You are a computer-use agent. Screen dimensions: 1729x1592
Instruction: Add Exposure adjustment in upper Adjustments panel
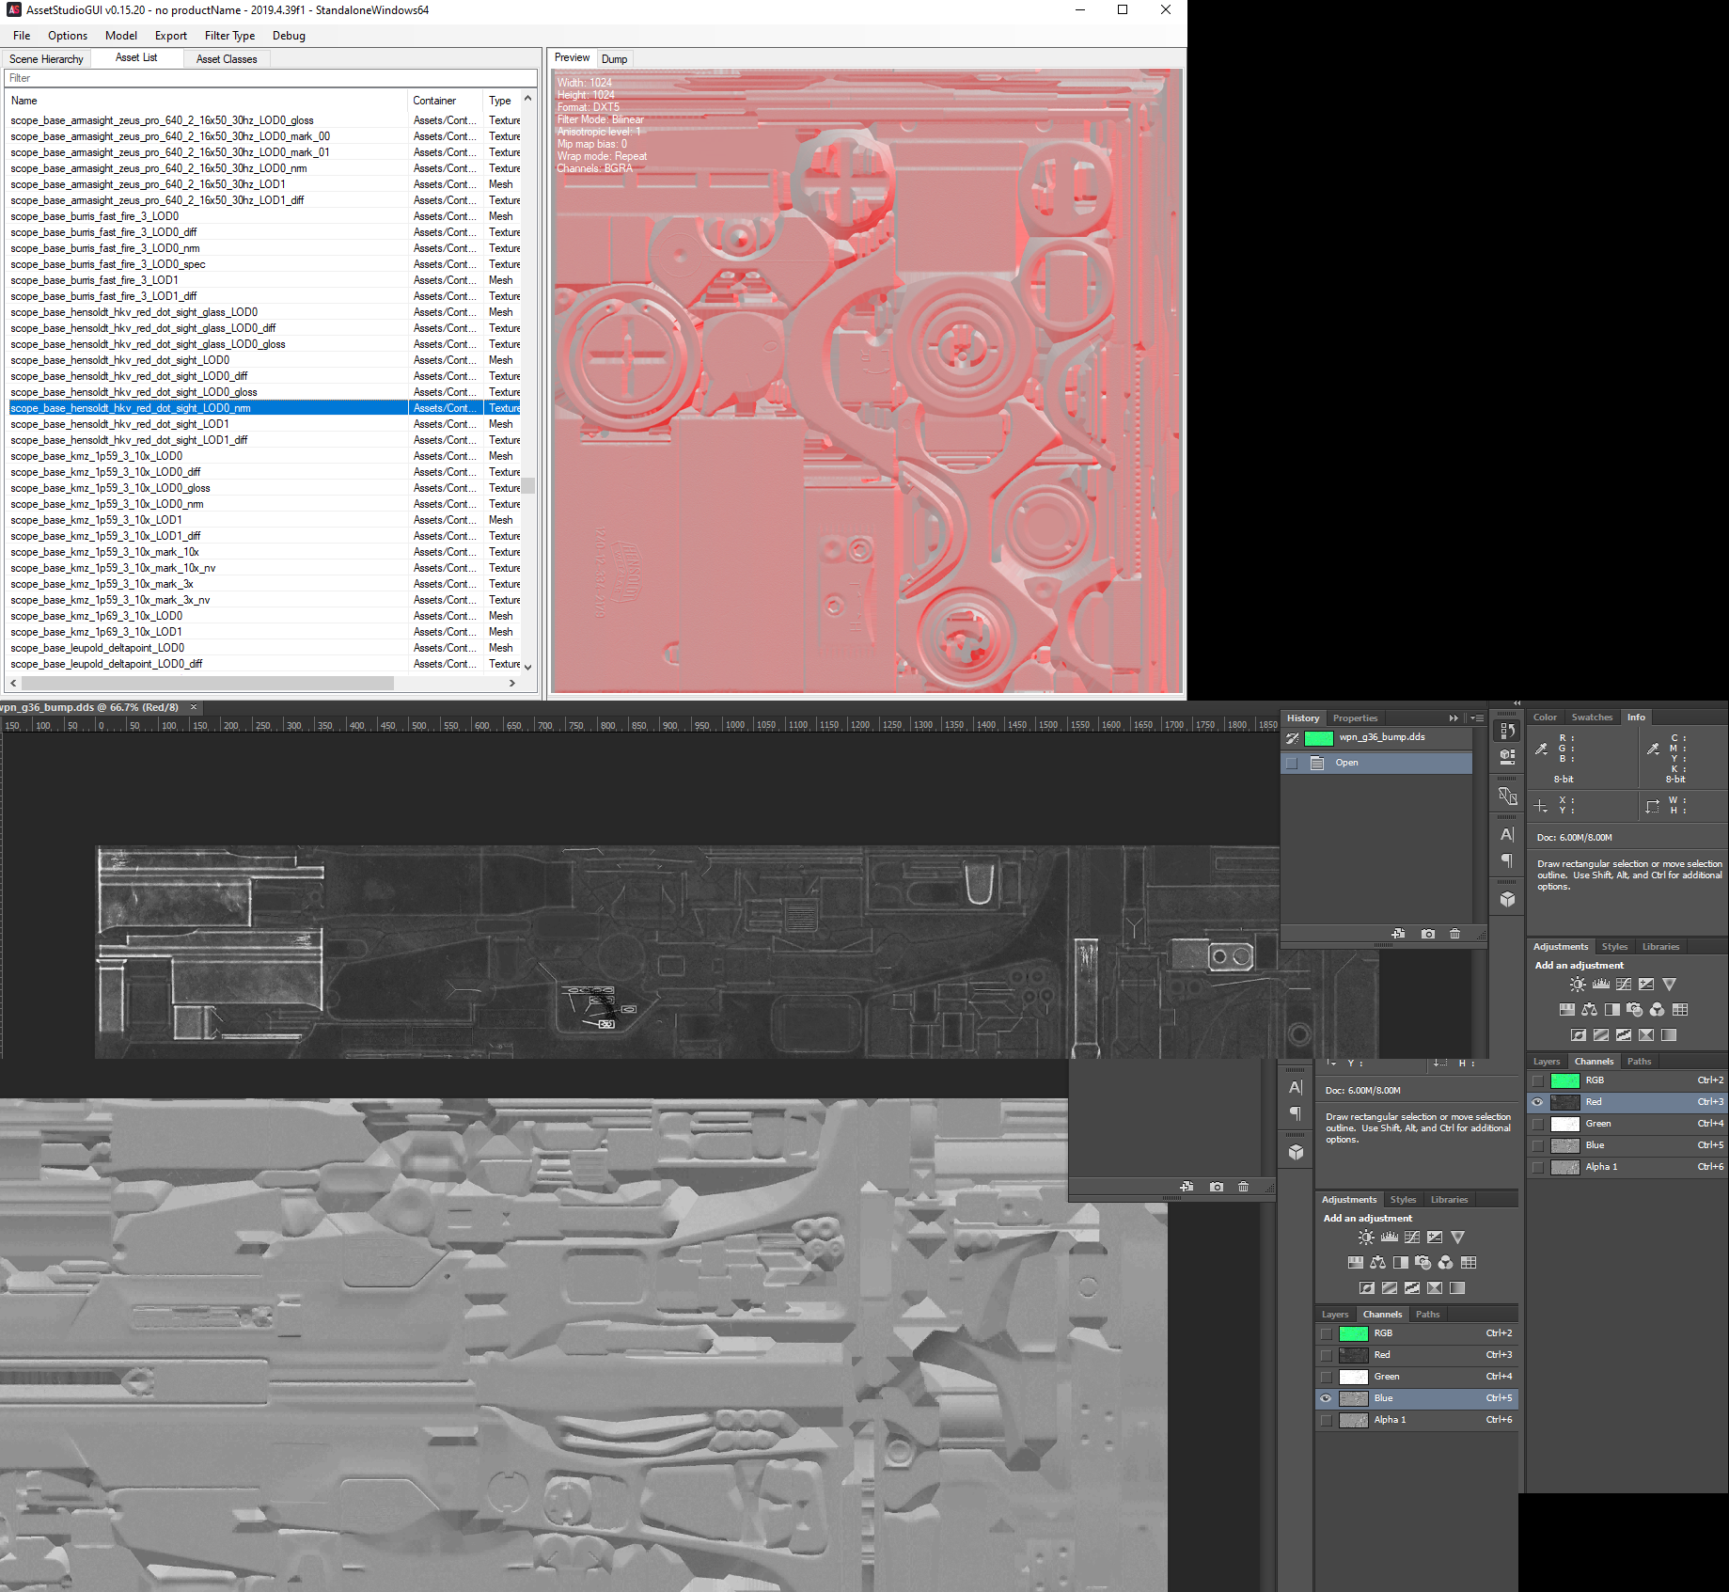[x=1646, y=985]
